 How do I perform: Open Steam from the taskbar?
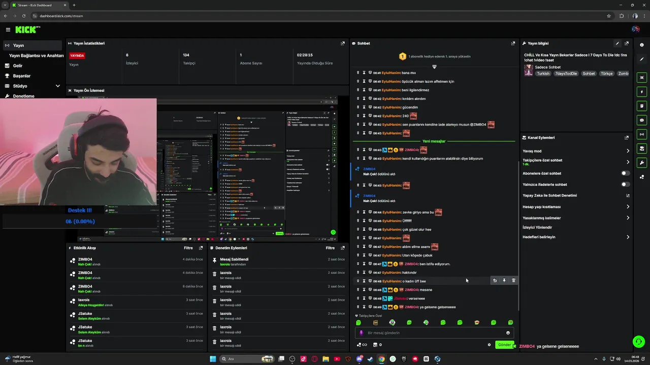(x=370, y=359)
